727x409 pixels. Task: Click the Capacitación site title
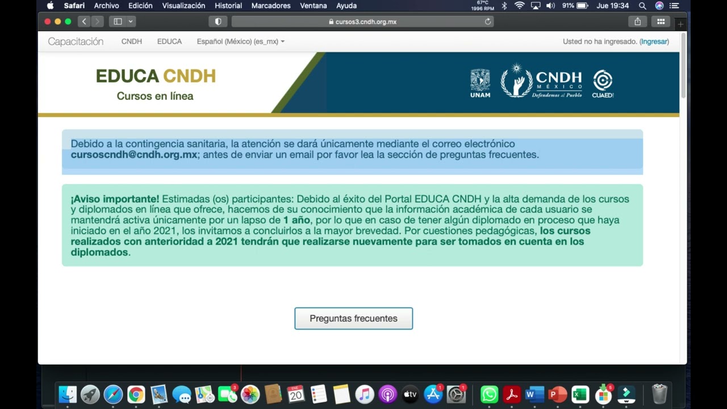tap(76, 41)
